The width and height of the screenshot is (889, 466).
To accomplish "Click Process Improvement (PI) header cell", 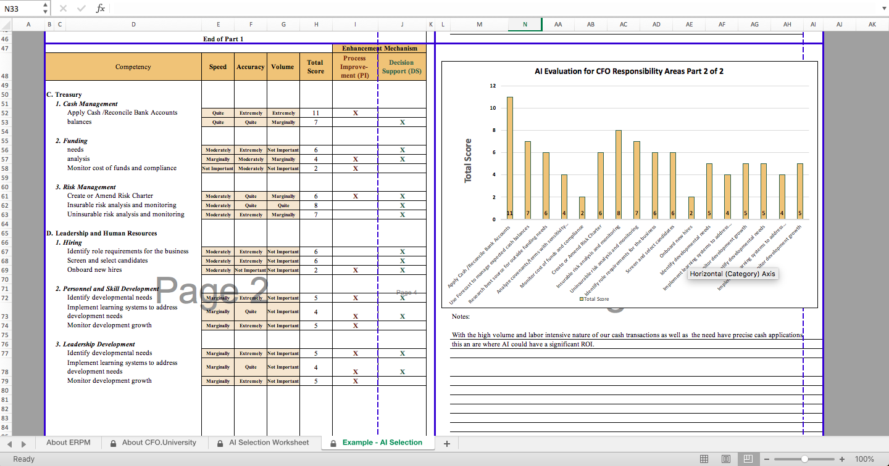I will 354,67.
